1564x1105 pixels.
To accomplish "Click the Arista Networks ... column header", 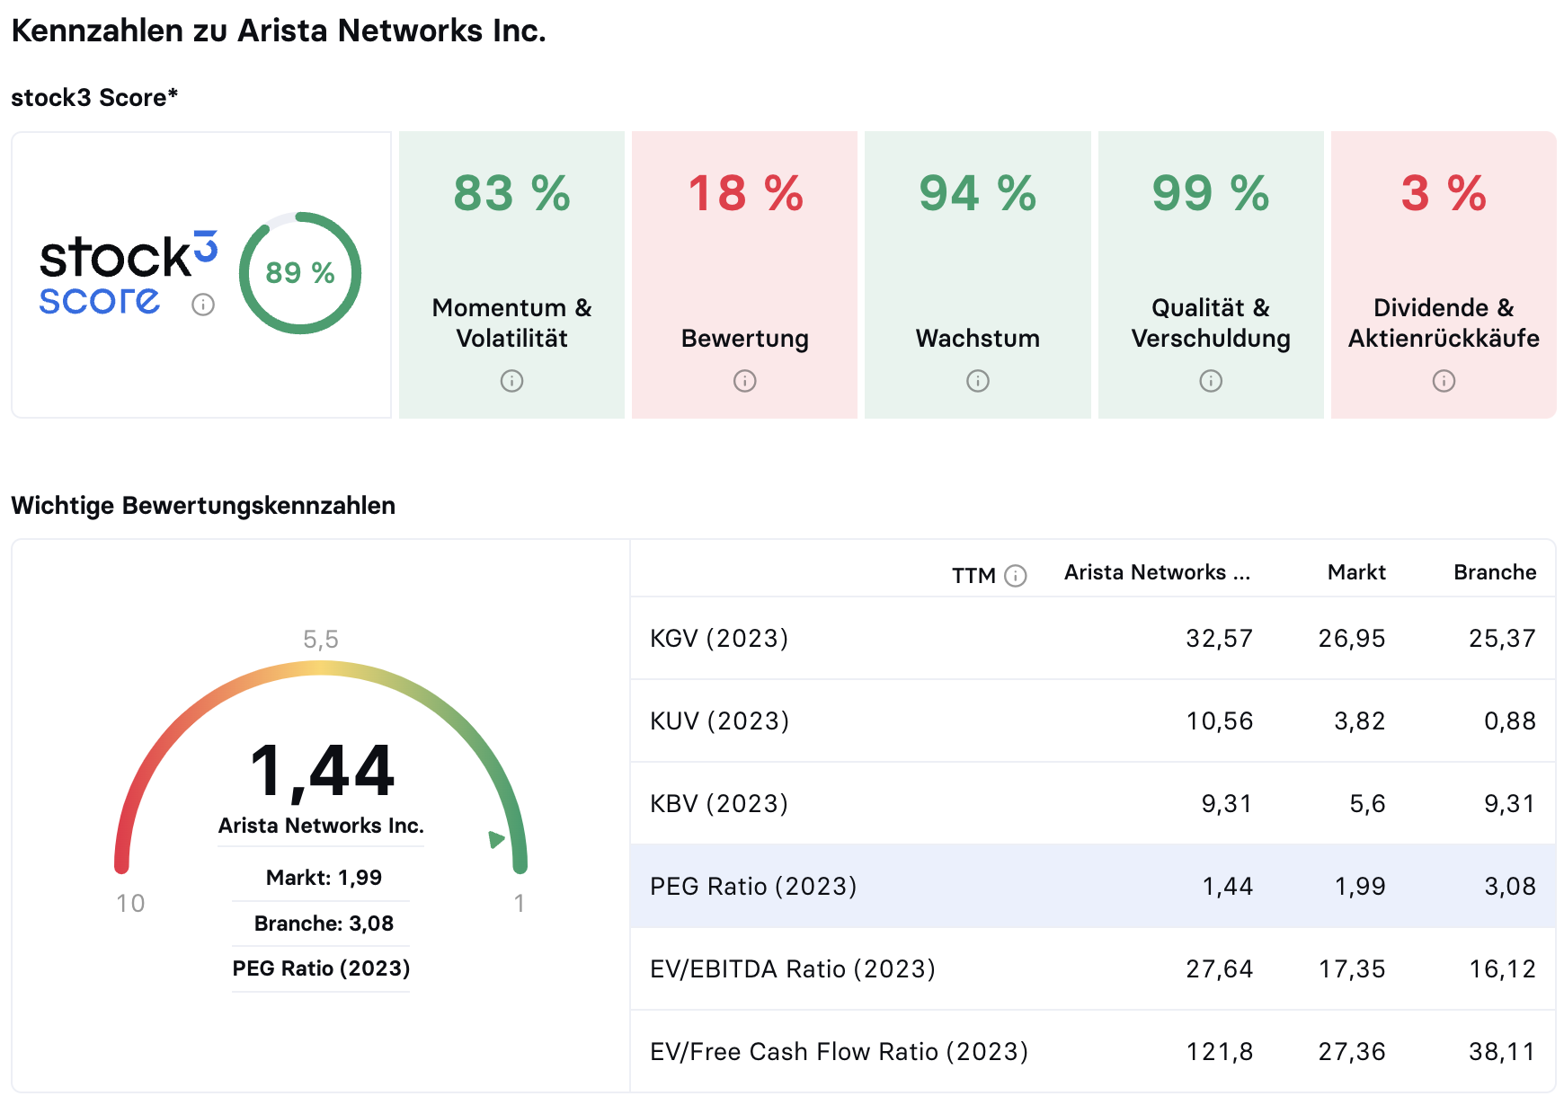I will coord(1157,572).
